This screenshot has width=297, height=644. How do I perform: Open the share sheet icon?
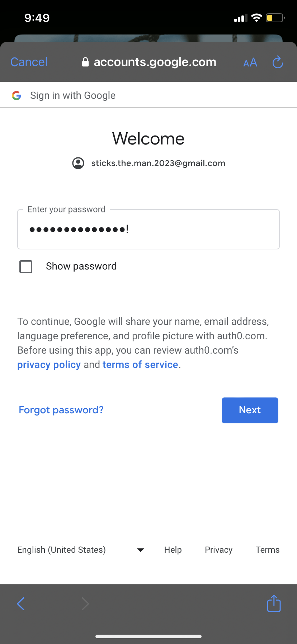tap(274, 603)
